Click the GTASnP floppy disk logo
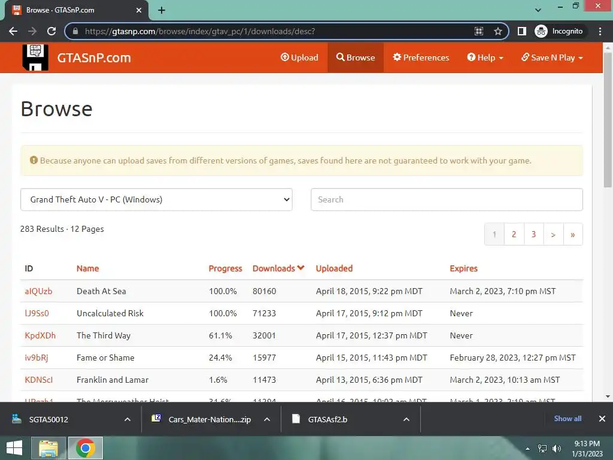The height and width of the screenshot is (460, 613). [x=35, y=57]
